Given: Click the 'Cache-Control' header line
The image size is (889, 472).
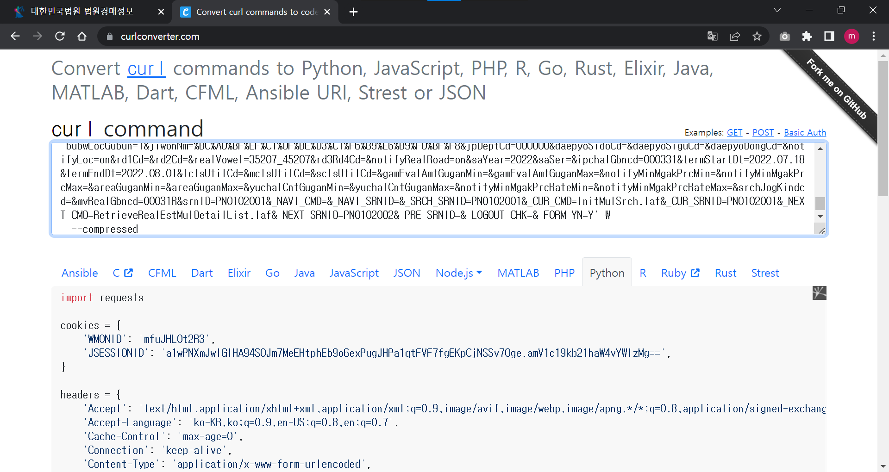Looking at the screenshot, I should pos(163,436).
